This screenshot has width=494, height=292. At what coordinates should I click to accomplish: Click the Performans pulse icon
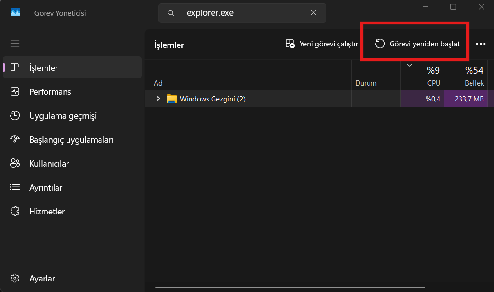click(x=15, y=91)
